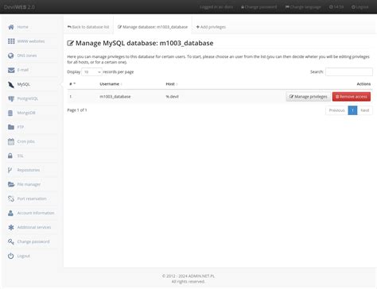
Task: Click Manage privileges for m1003_database
Action: point(308,97)
